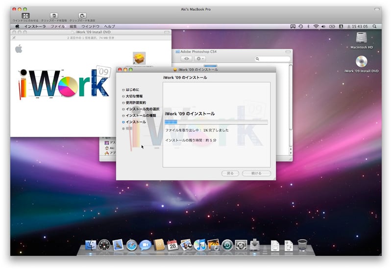Open Mail from the dock
The image size is (392, 270).
coord(118,245)
